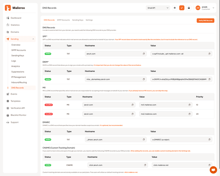Open the Settings tab

[89, 20]
